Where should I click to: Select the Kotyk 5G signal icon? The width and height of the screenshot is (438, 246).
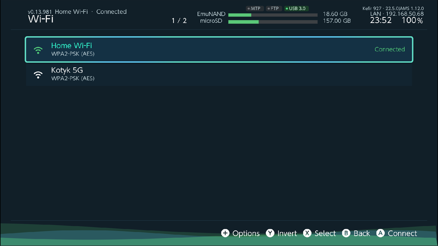[x=38, y=74]
